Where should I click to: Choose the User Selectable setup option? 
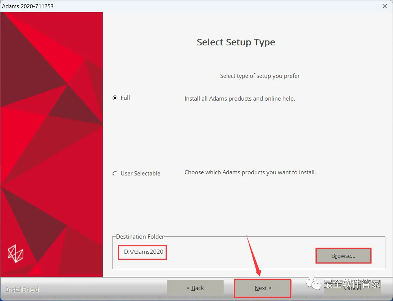(x=115, y=173)
